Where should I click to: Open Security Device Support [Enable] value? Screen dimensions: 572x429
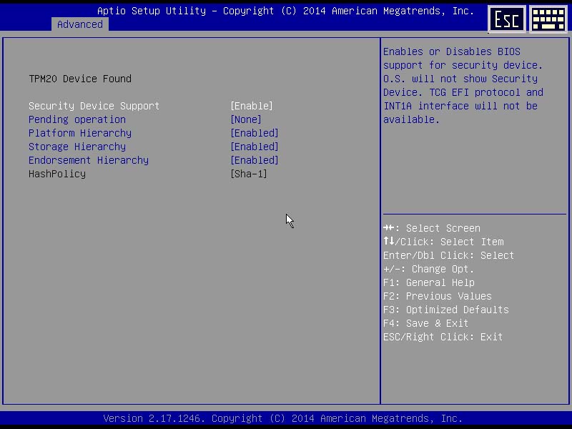click(x=252, y=106)
